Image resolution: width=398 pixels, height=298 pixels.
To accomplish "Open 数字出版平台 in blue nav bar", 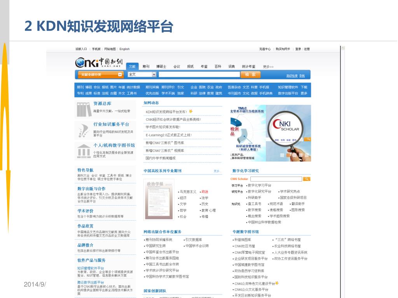I will pyautogui.click(x=288, y=93).
